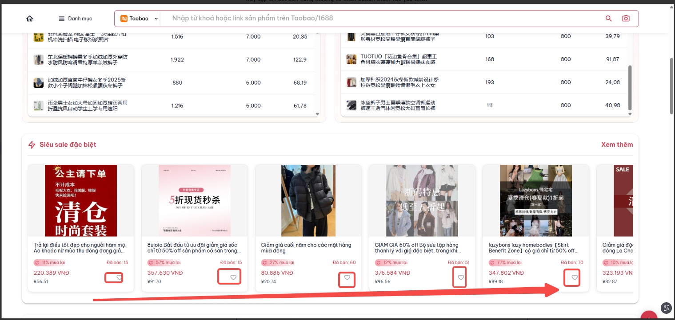
Task: Click the ¥89.18 yuan price
Action: (496, 281)
